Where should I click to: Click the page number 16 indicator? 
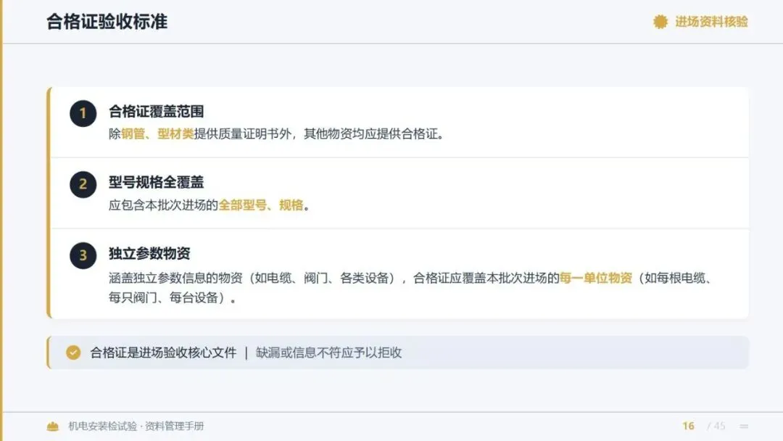(688, 426)
